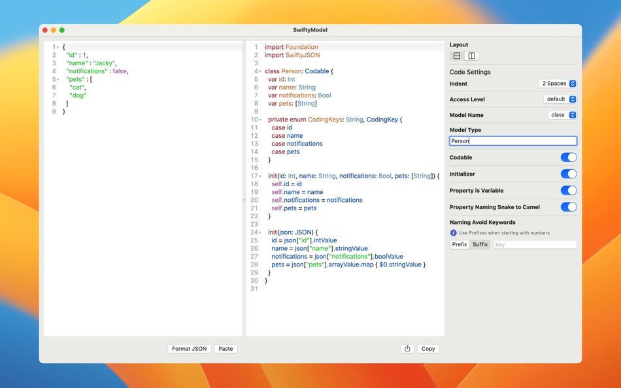Open the share menu next to Copy

click(x=407, y=348)
